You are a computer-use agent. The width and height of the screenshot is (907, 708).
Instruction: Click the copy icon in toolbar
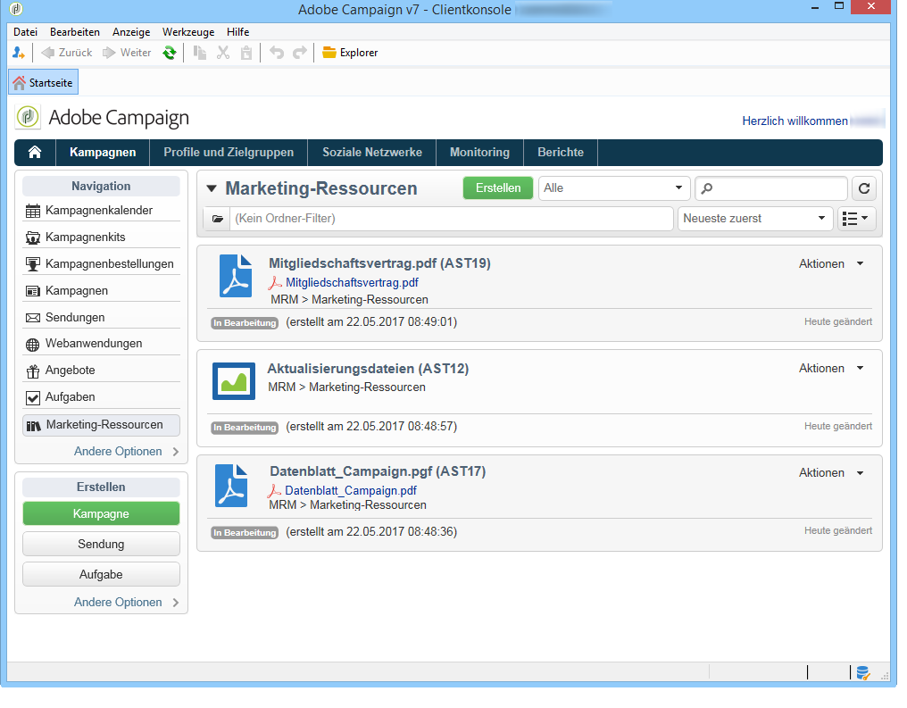[x=200, y=53]
